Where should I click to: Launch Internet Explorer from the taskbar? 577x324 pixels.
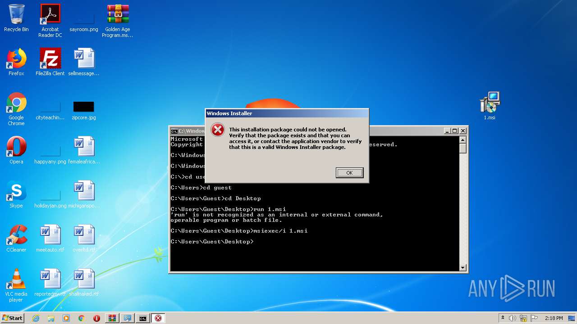coord(36,318)
